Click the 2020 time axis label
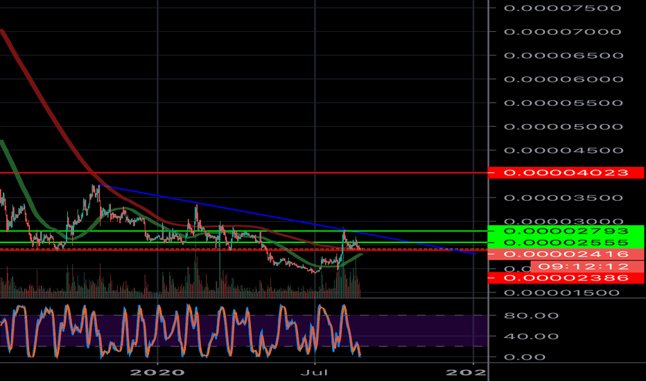 point(157,373)
